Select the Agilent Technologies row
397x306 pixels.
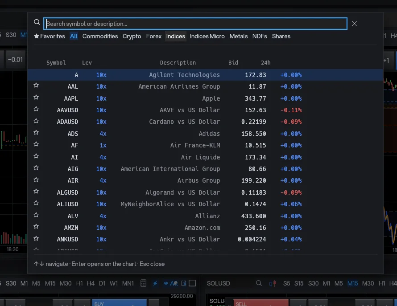click(205, 75)
